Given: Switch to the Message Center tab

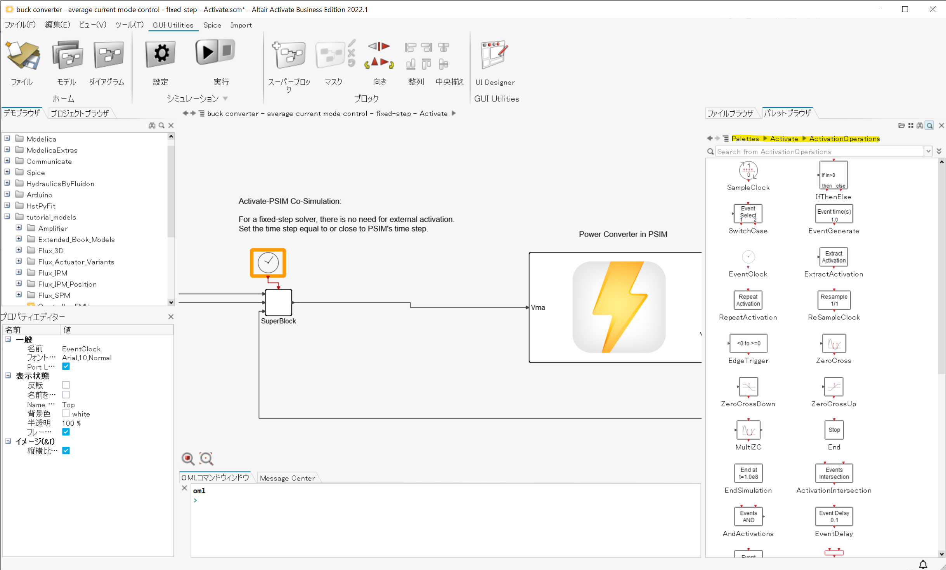Looking at the screenshot, I should pos(287,478).
